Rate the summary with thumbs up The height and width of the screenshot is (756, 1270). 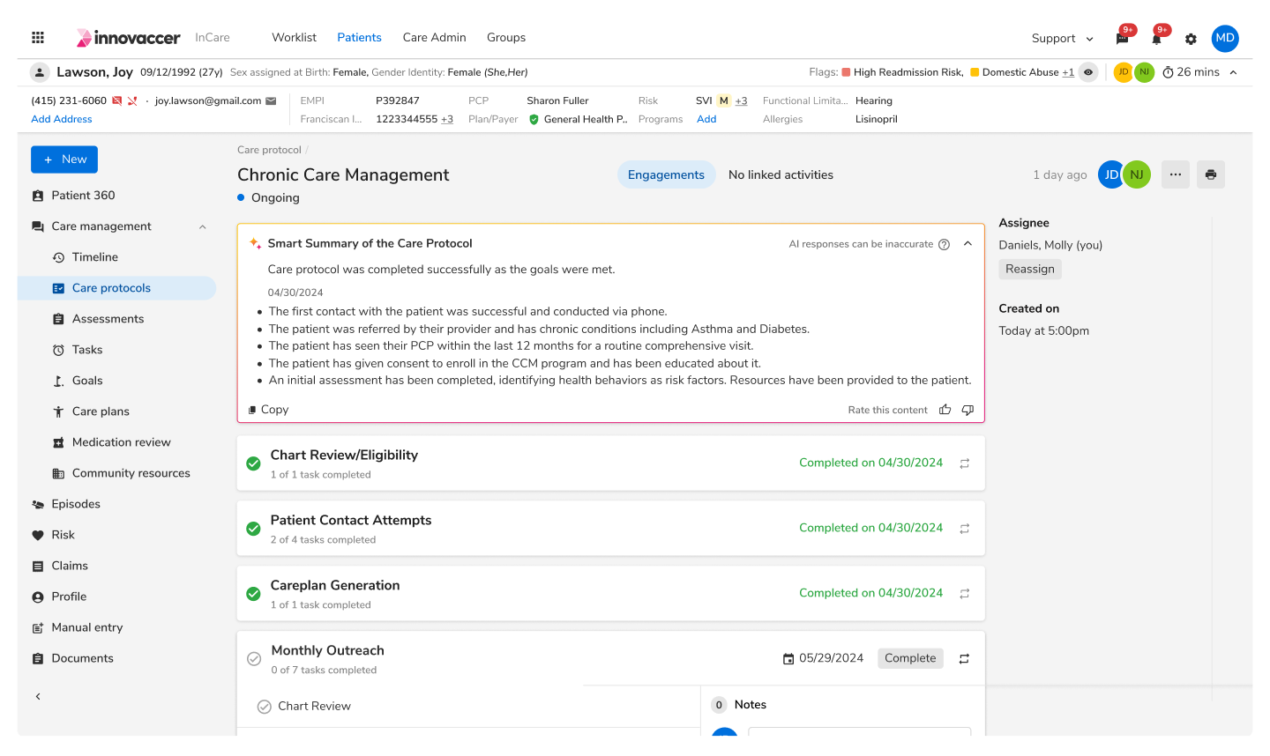point(945,410)
